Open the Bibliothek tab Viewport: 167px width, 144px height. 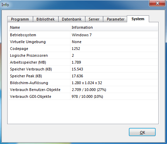click(x=46, y=19)
